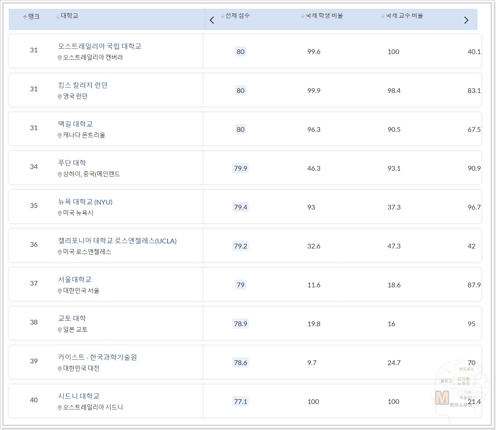This screenshot has height=430, width=496.
Task: Click the 대한민국 대전 location text
Action: pos(81,368)
